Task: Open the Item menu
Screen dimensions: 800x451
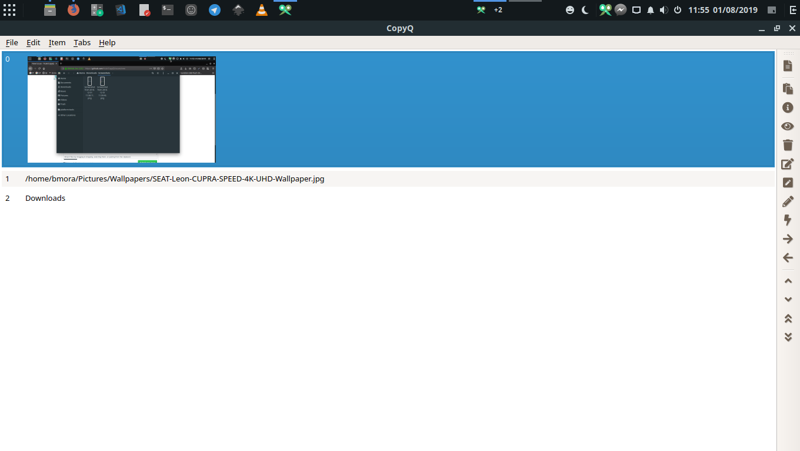Action: 57,42
